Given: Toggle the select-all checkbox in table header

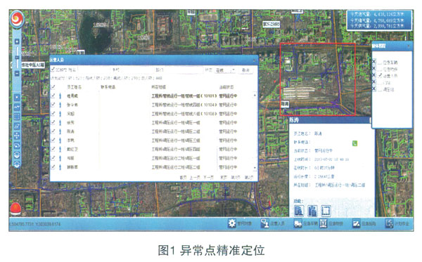Looking at the screenshot, I should pyautogui.click(x=53, y=87).
